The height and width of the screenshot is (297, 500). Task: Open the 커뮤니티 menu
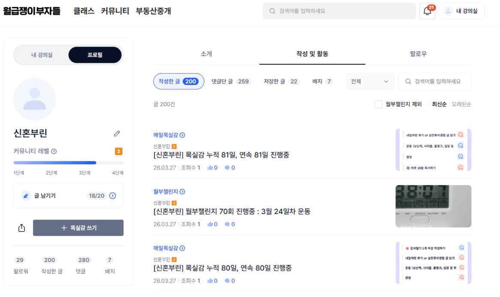tap(115, 11)
